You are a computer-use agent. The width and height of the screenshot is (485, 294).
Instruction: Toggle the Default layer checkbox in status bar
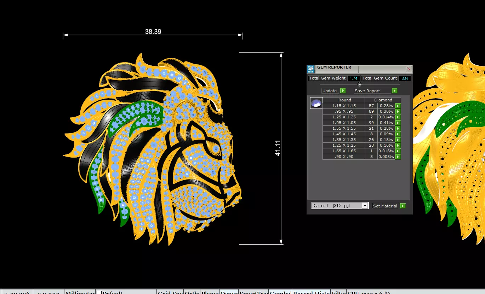point(99,293)
